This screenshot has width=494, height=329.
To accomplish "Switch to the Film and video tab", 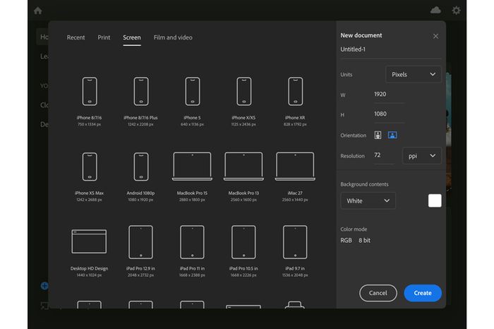I will tap(173, 37).
